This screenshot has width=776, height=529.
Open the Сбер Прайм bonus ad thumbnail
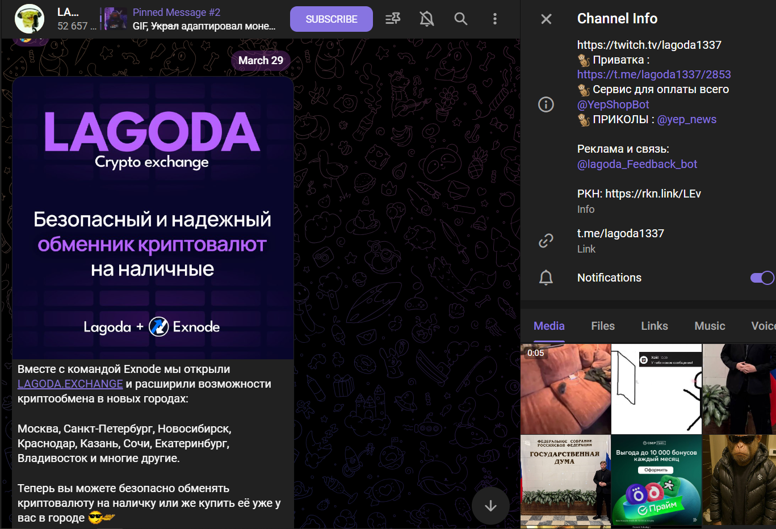pos(656,480)
